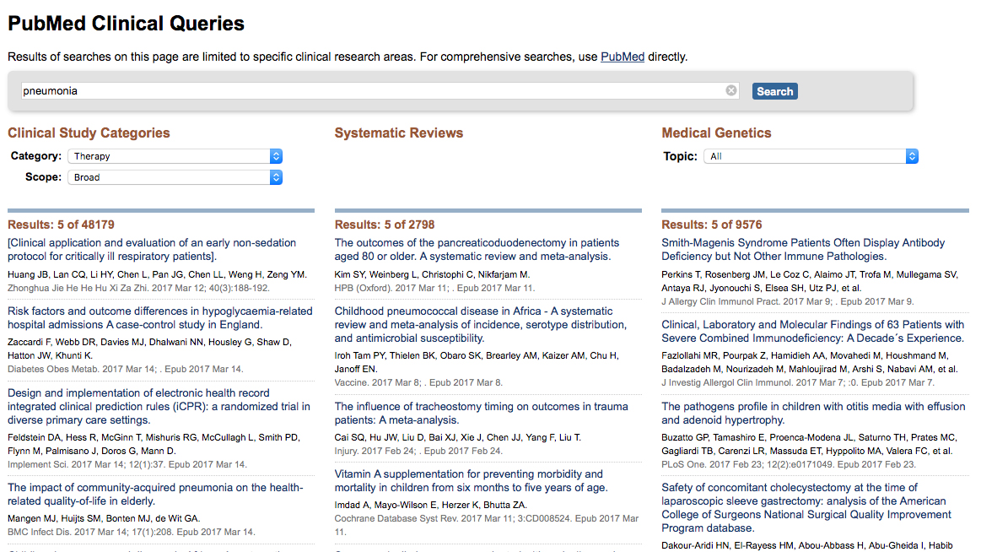Open the PubMed link in the description
Image resolution: width=981 pixels, height=552 pixels.
623,57
